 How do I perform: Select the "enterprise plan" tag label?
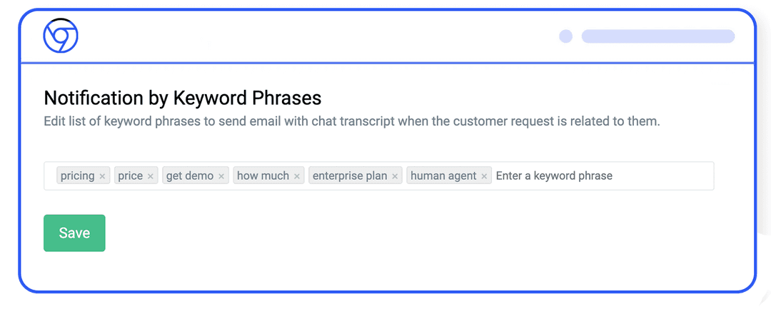click(x=350, y=176)
